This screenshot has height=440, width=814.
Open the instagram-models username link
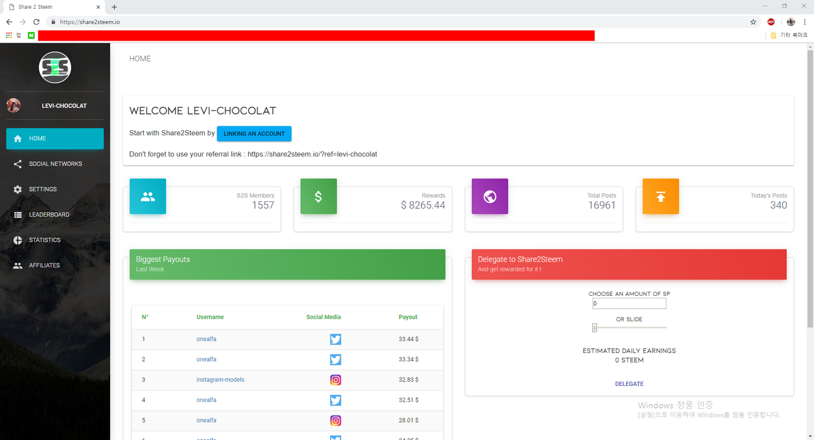tap(220, 380)
